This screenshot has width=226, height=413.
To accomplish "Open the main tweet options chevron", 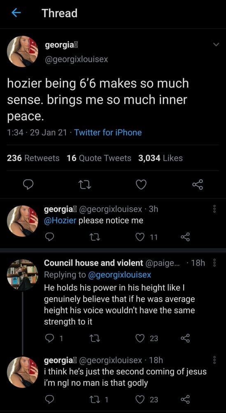I will 215,45.
